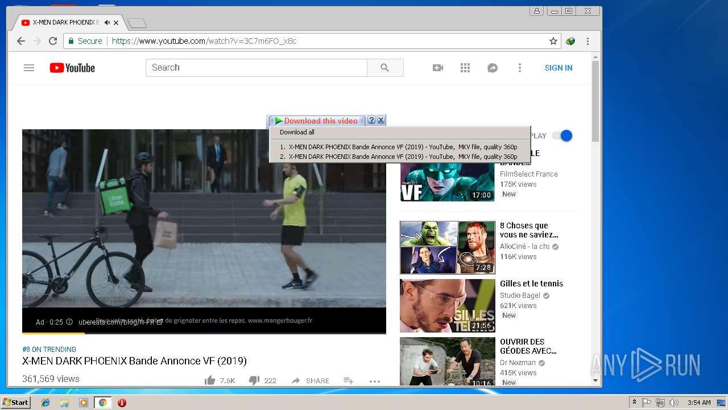The height and width of the screenshot is (410, 728).
Task: Click the address bar URL
Action: 204,41
